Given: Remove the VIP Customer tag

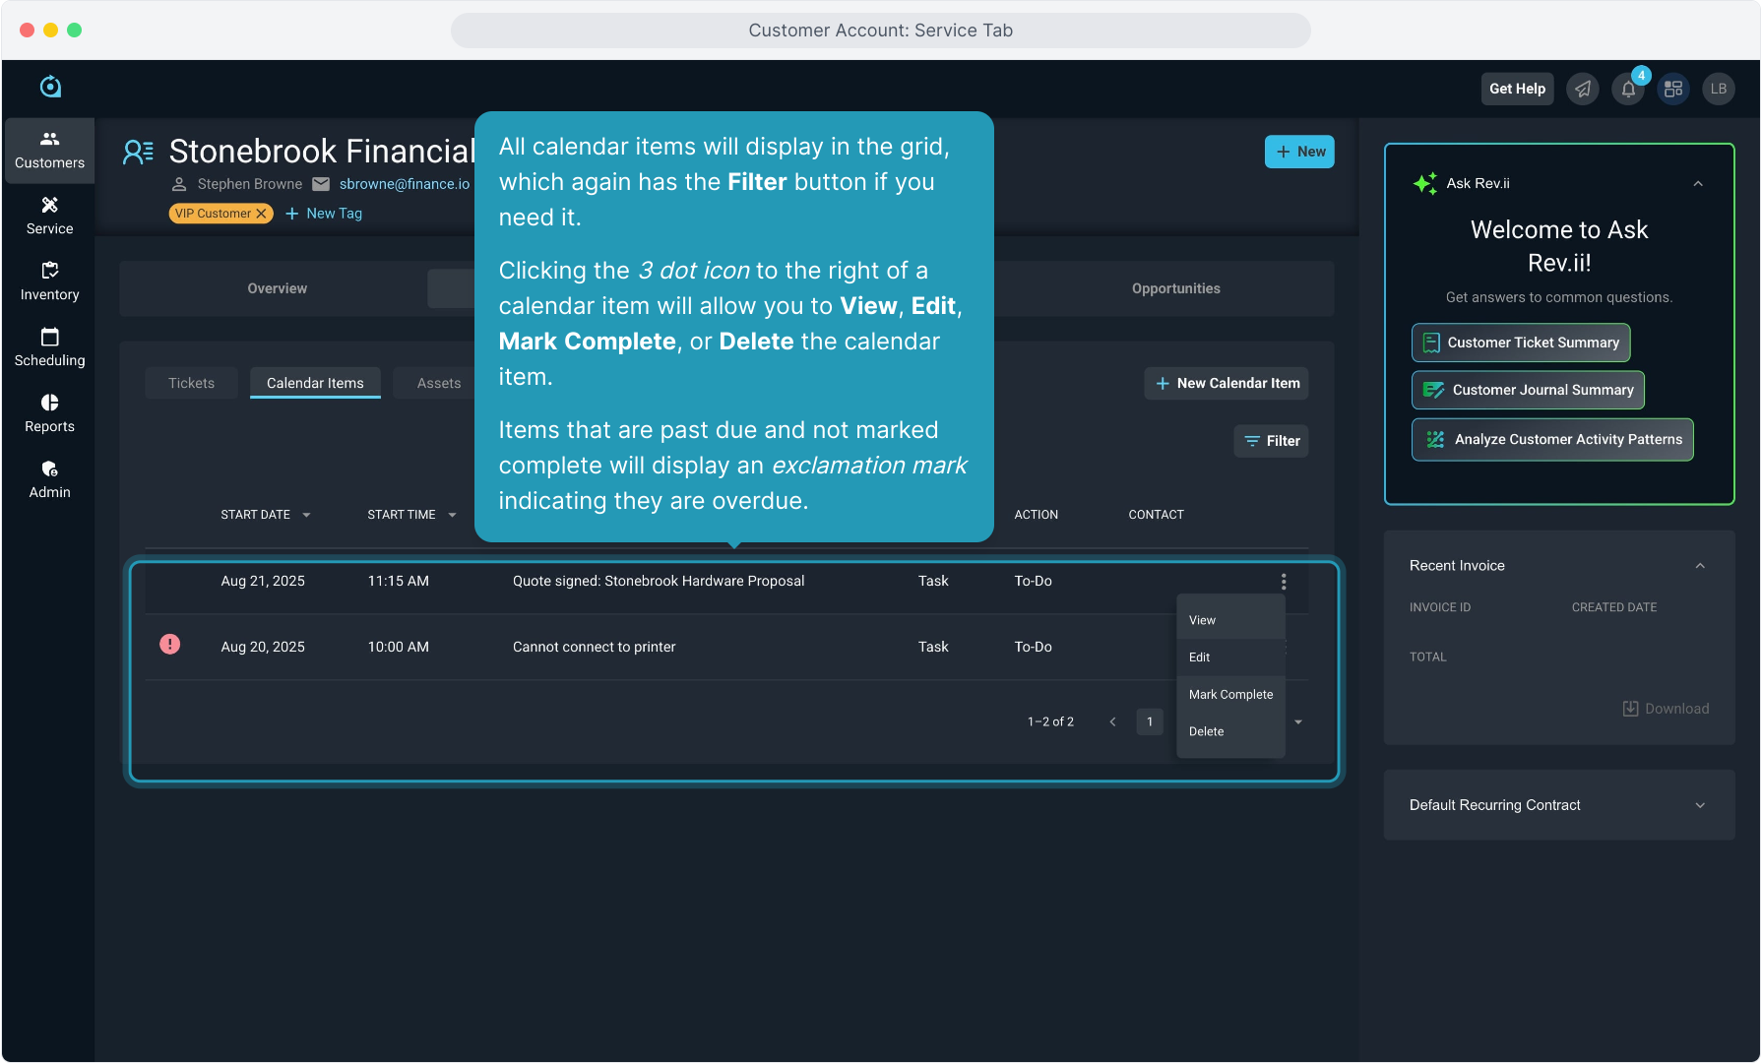Looking at the screenshot, I should (262, 214).
